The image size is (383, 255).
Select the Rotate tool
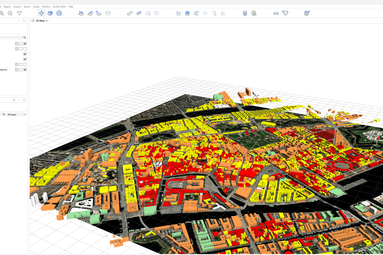[59, 13]
